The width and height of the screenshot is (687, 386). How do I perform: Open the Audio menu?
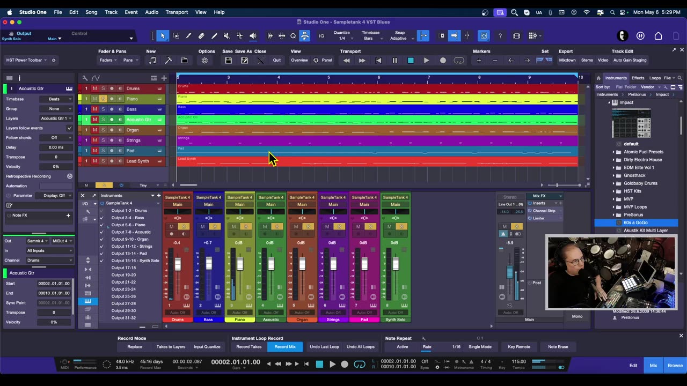[x=152, y=12]
